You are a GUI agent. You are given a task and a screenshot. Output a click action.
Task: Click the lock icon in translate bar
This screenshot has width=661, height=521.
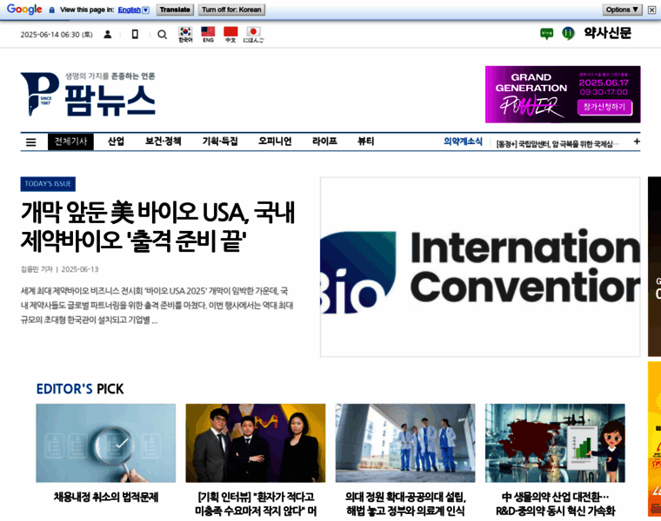pyautogui.click(x=52, y=10)
